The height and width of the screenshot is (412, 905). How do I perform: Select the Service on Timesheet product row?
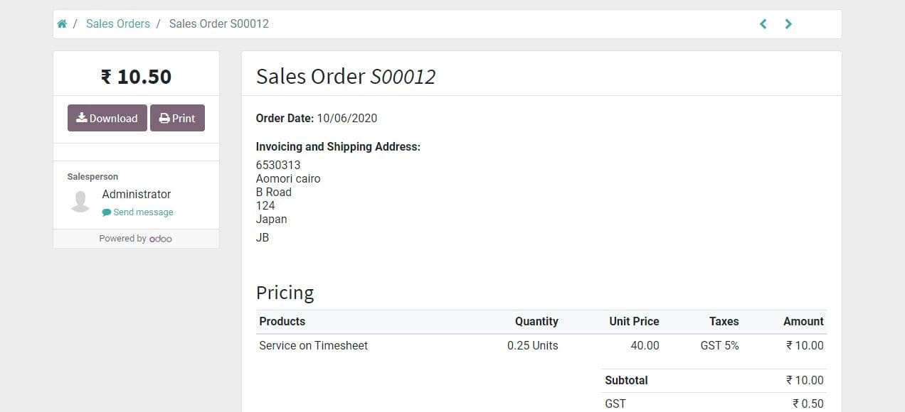pyautogui.click(x=313, y=345)
